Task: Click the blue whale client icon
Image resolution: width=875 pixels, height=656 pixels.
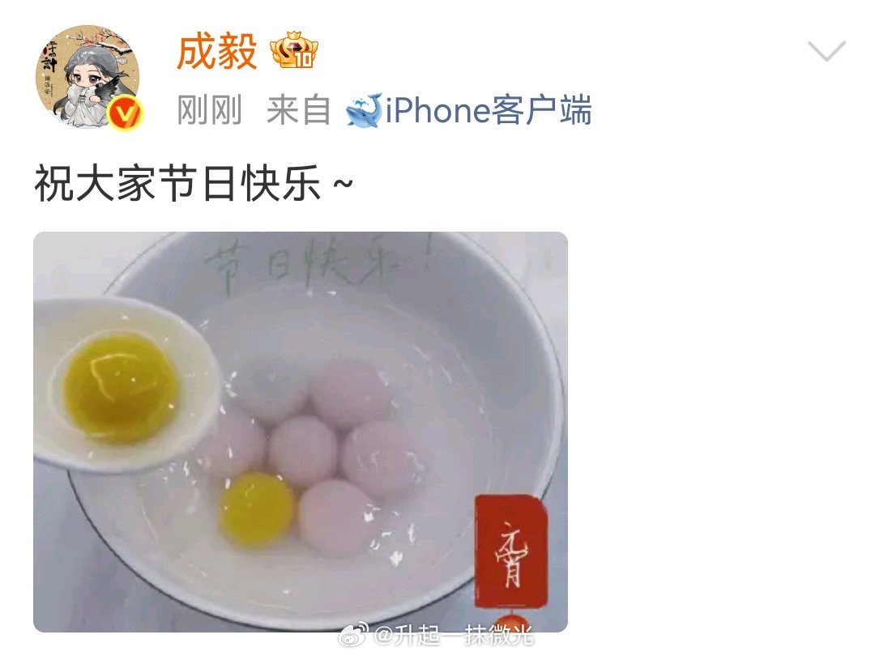Action: (364, 109)
